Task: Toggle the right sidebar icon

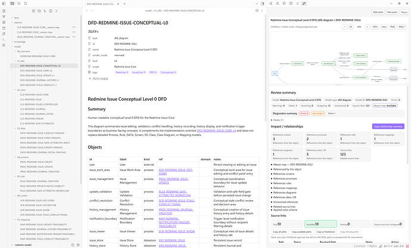Action: point(262,4)
